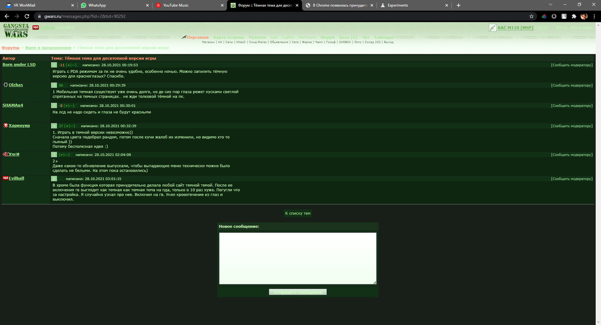Open the Extensions puzzle-piece menu
Image resolution: width=601 pixels, height=325 pixels.
(x=574, y=16)
